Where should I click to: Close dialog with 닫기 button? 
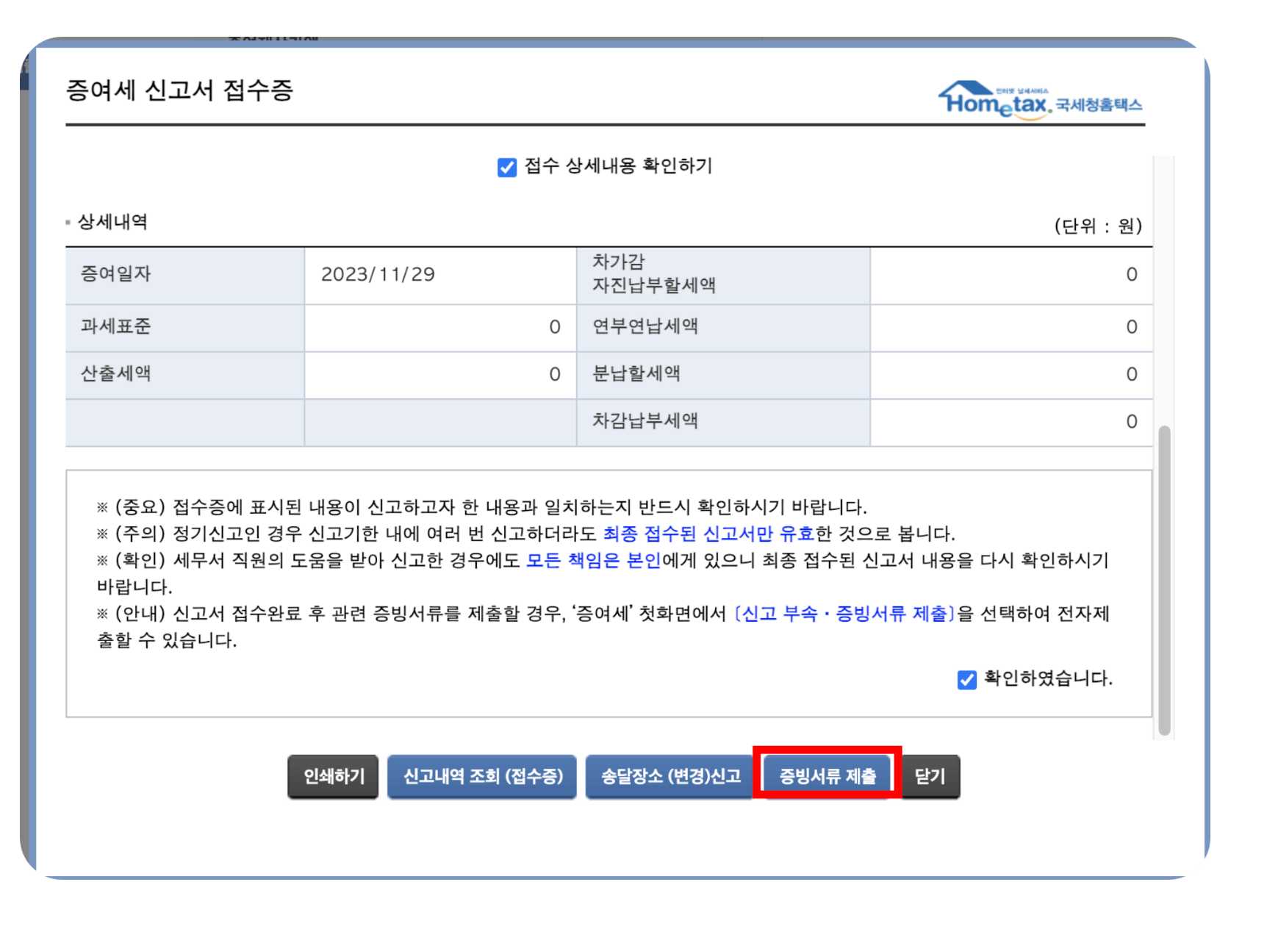(930, 776)
